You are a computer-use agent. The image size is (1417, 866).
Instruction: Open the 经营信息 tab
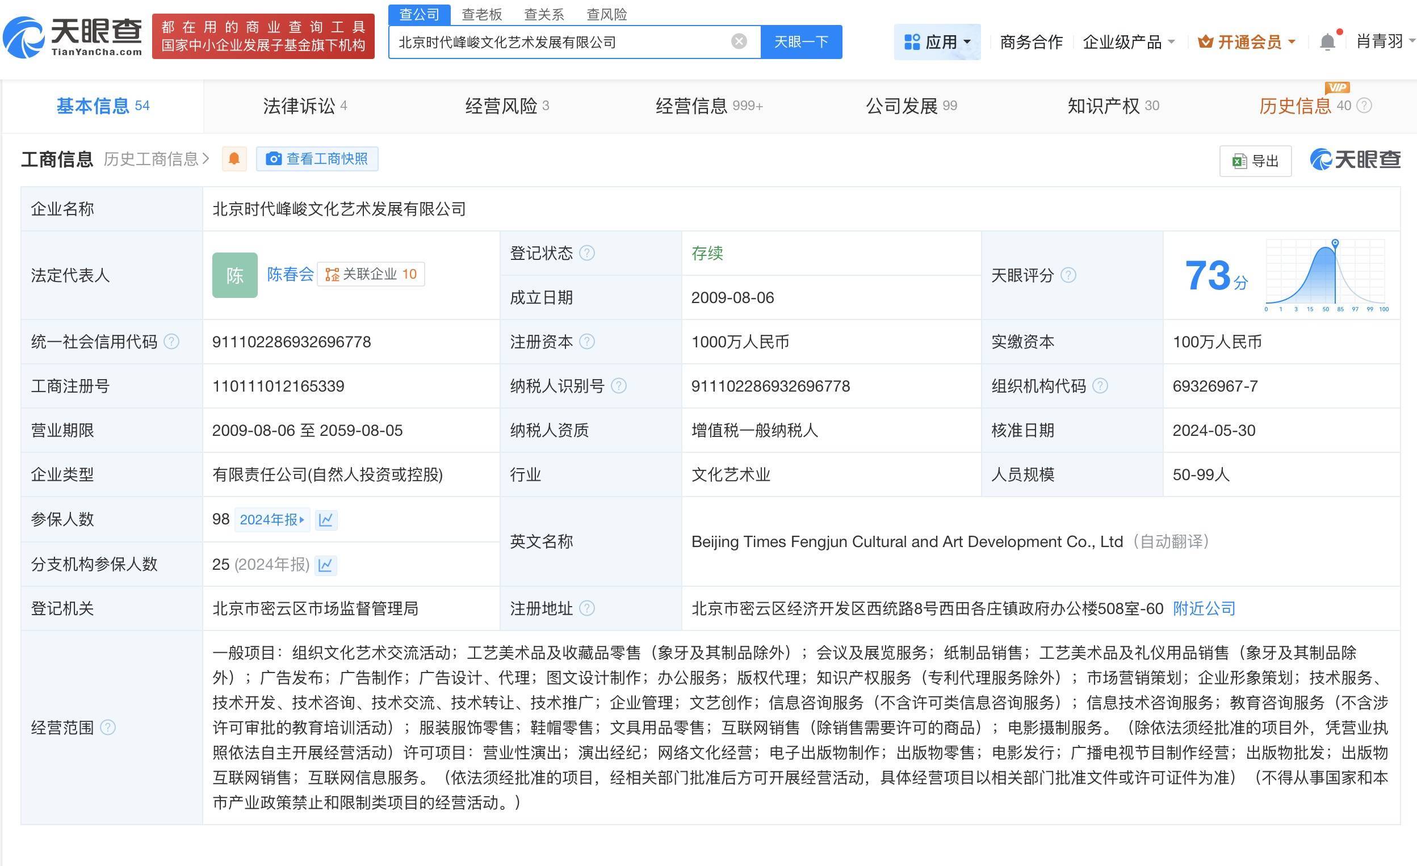tap(709, 106)
